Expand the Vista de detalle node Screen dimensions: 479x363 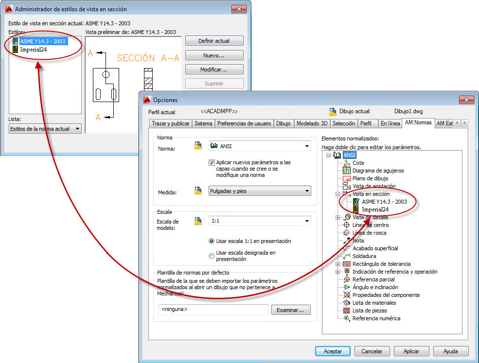[337, 217]
